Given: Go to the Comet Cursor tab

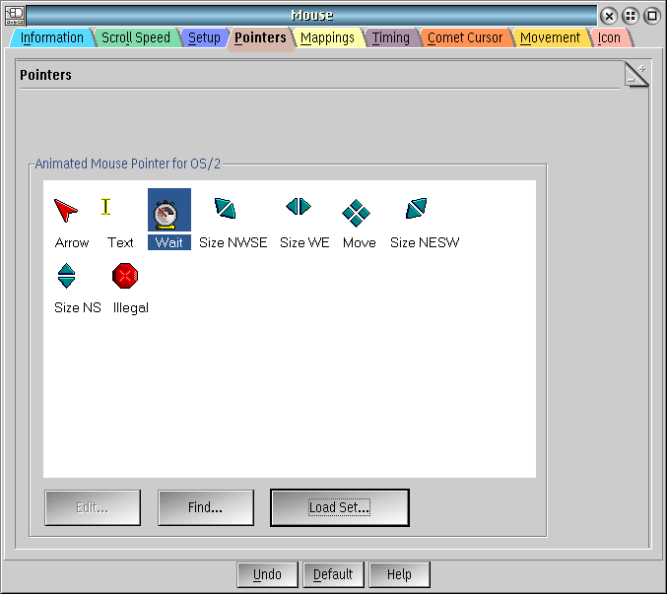Looking at the screenshot, I should [465, 37].
